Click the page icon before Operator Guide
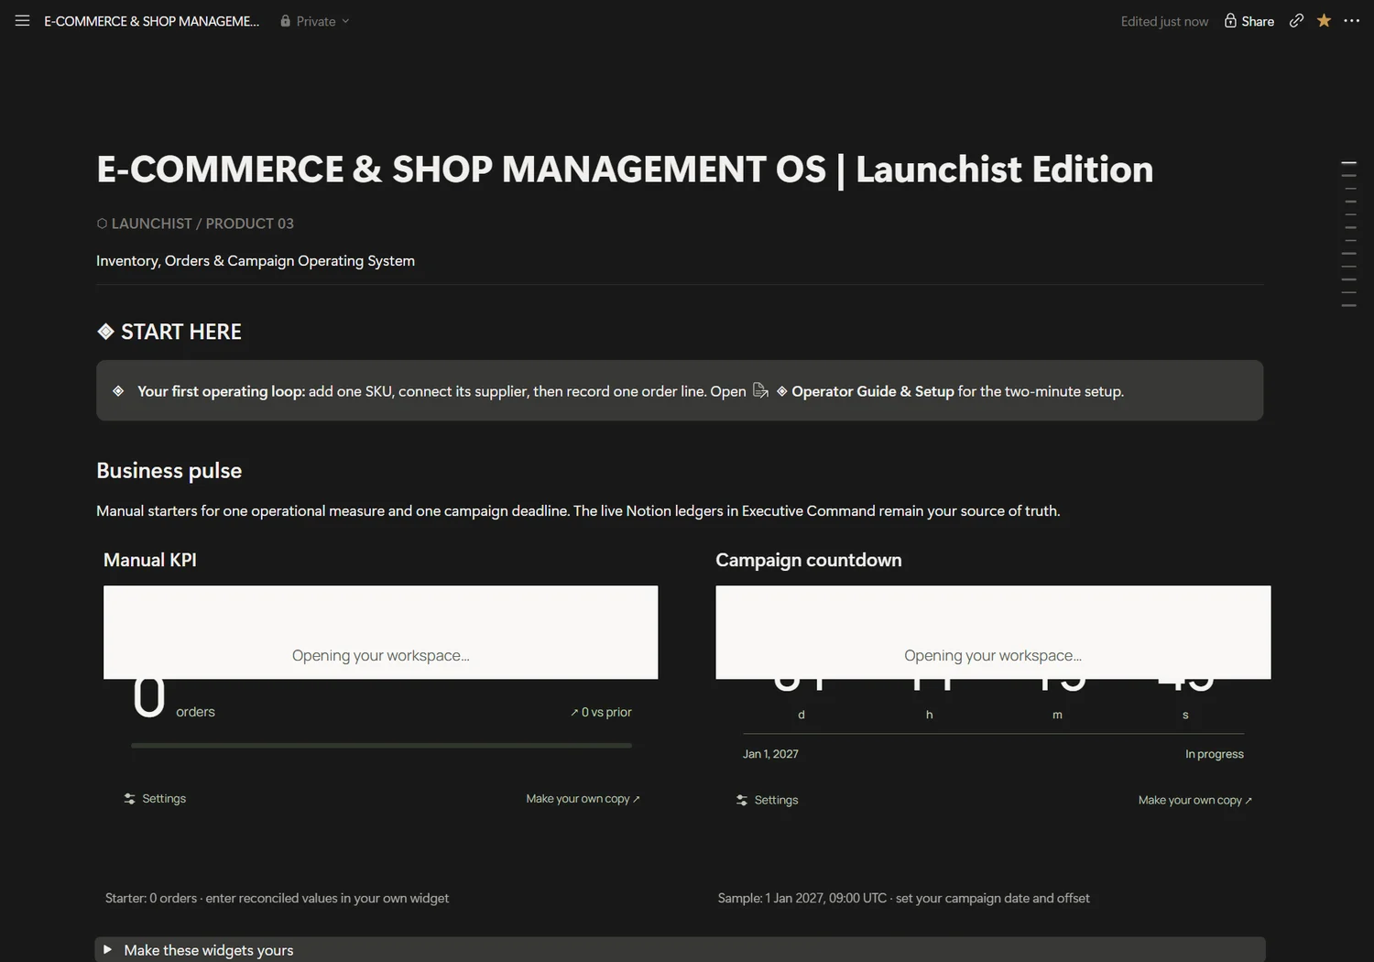Screen dimensions: 1374x962 click(760, 391)
